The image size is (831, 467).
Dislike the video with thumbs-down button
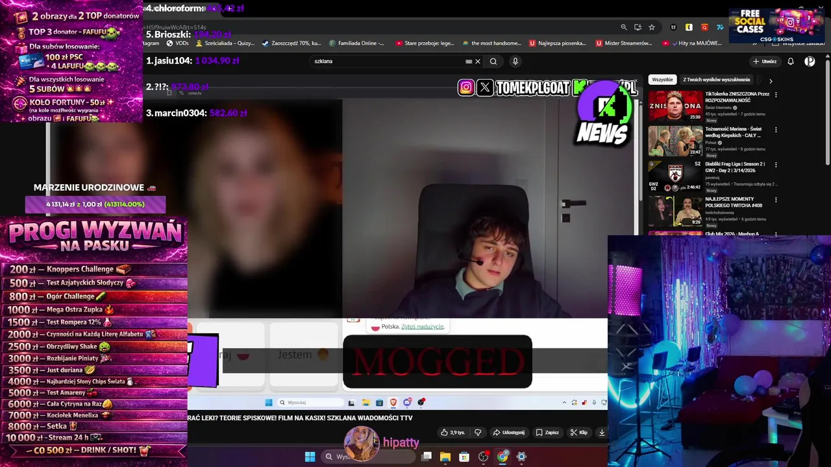pos(478,433)
